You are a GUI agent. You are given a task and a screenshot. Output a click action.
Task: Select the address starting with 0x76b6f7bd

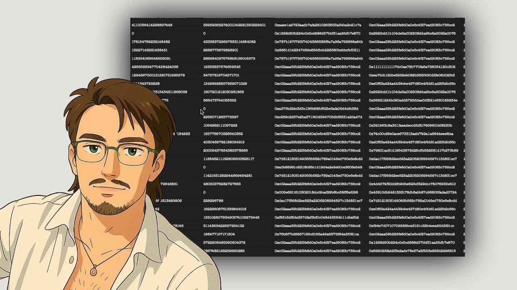tap(317, 234)
